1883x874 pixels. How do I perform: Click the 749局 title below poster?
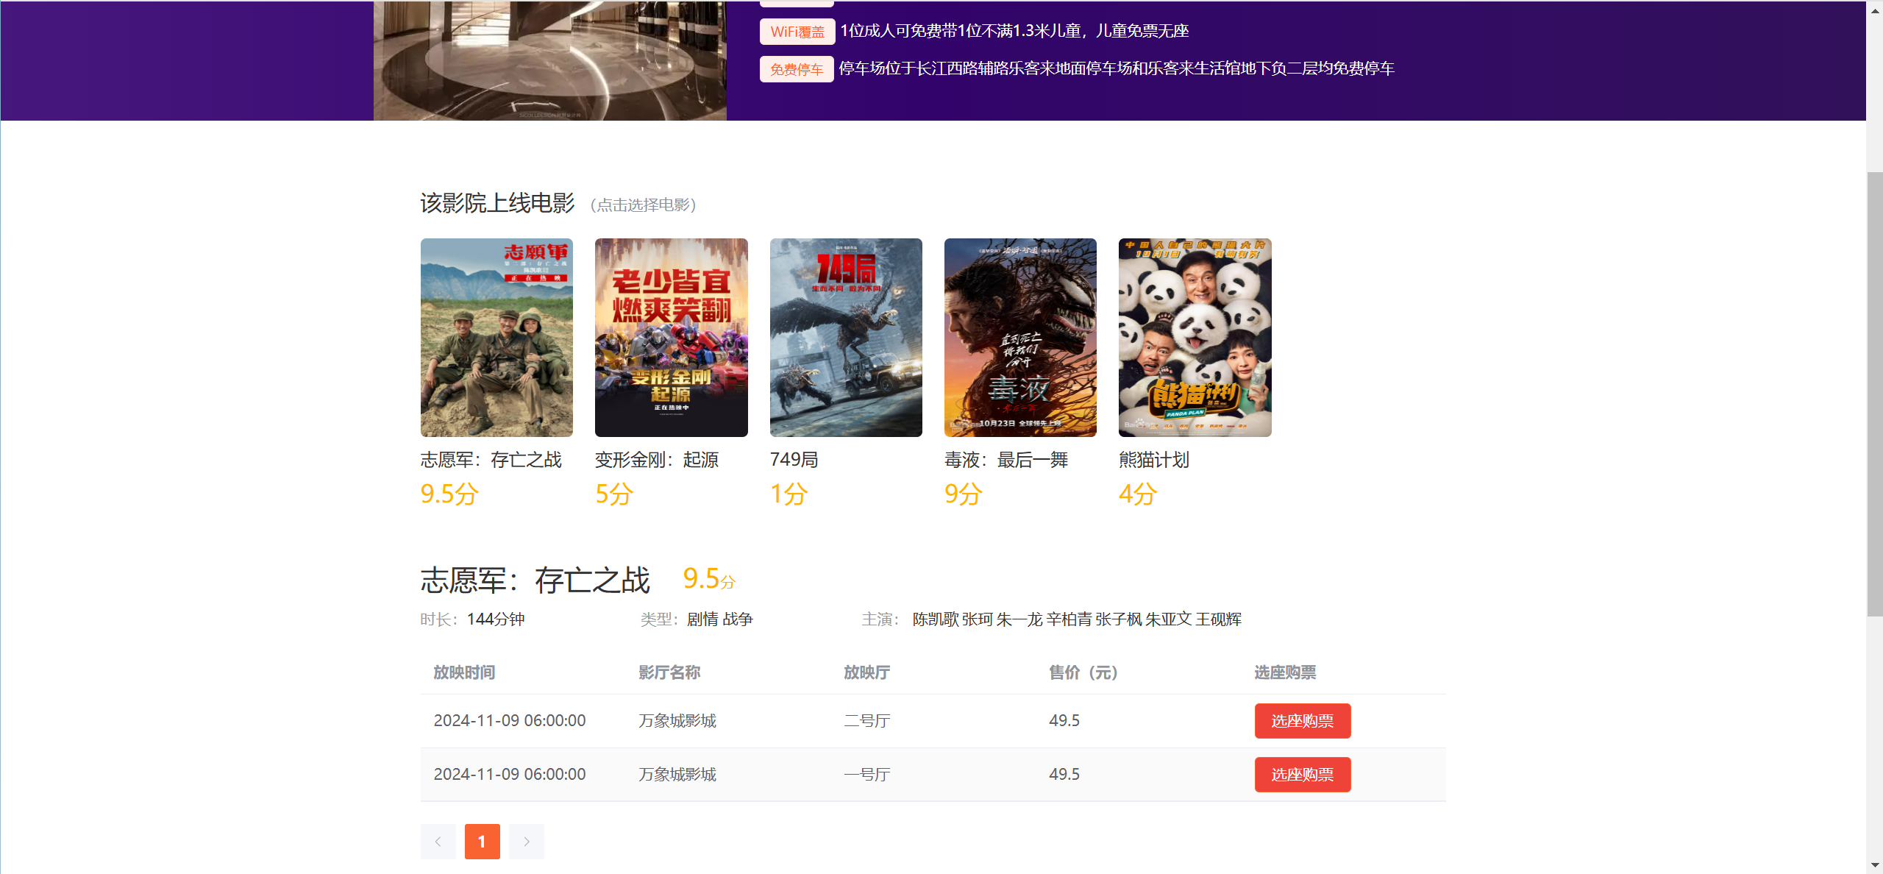point(794,460)
